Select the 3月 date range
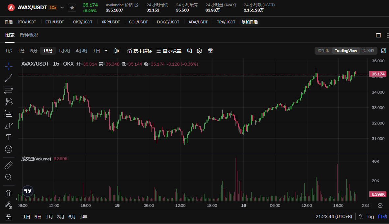The image size is (389, 224). click(61, 217)
